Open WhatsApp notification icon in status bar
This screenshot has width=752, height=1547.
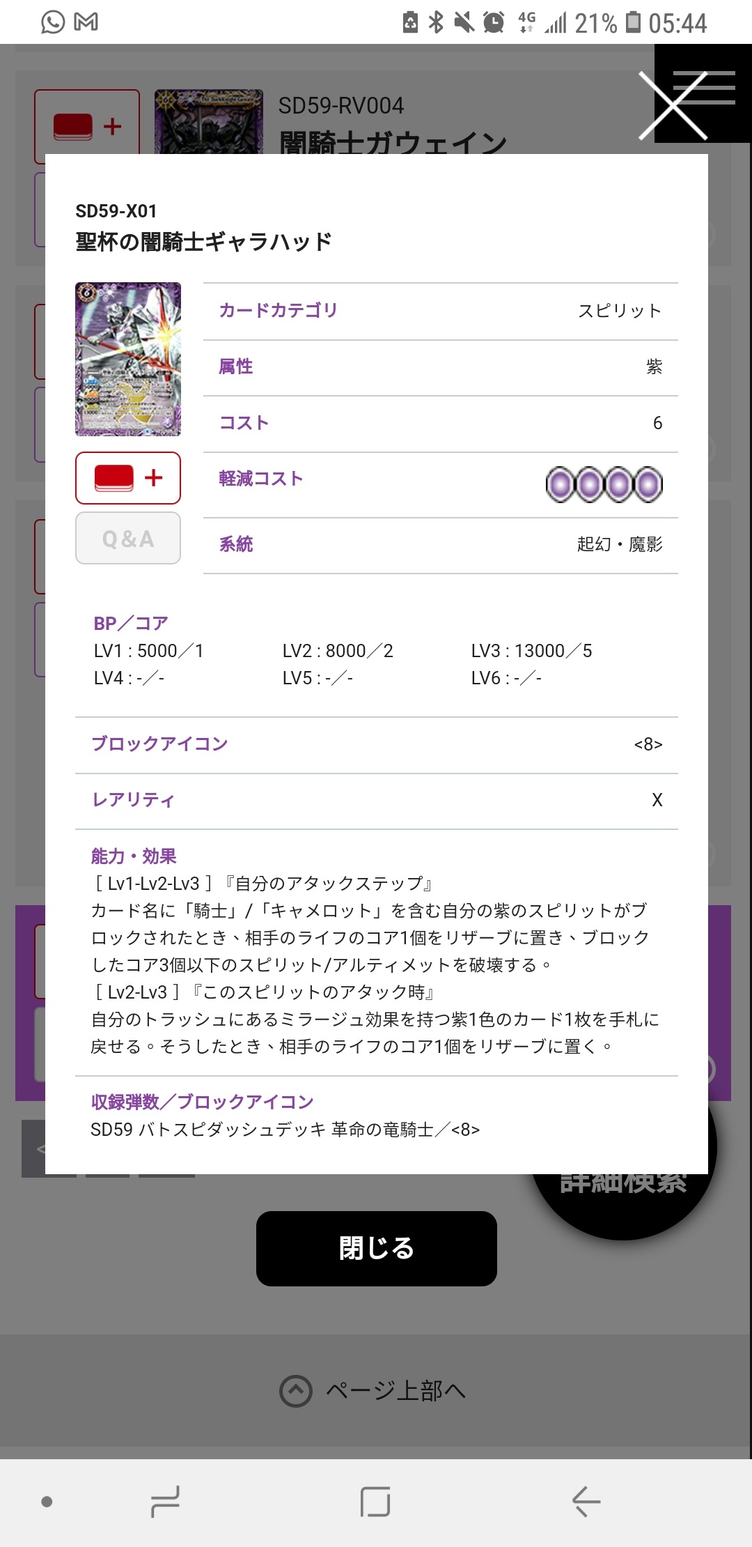coord(53,22)
